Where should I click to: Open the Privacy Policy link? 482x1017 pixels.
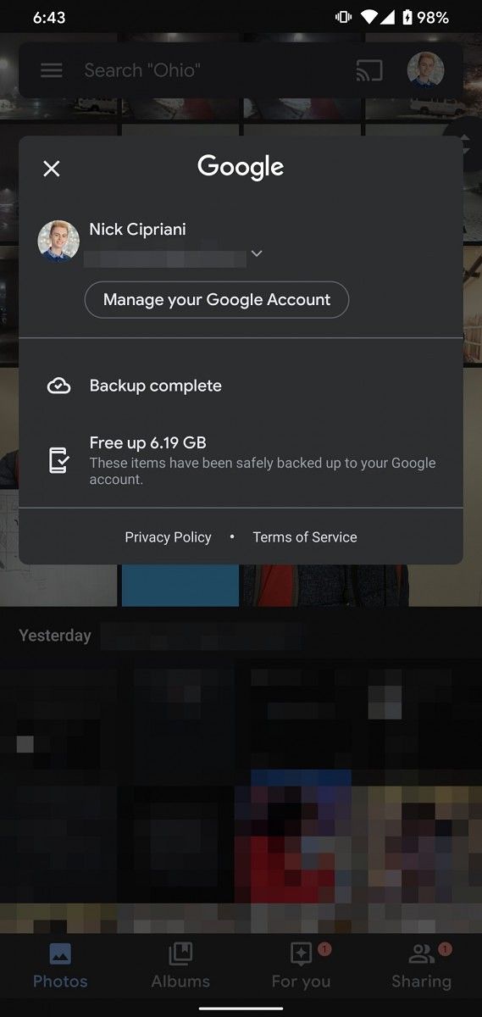tap(168, 537)
